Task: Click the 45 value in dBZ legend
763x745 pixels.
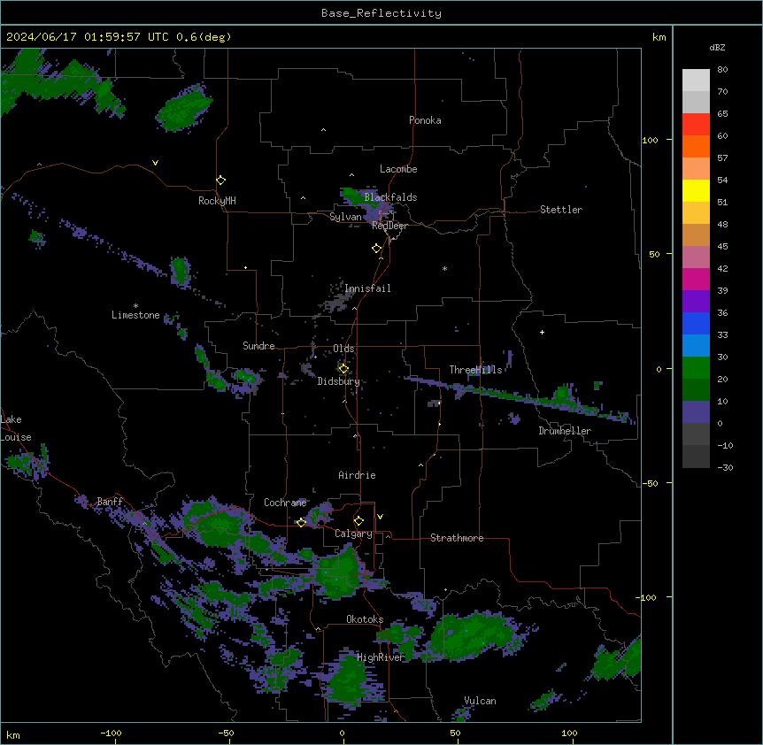Action: click(x=722, y=247)
